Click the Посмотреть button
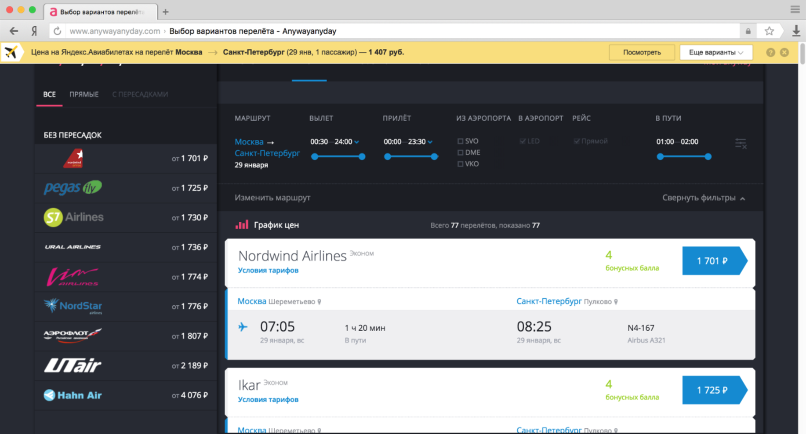The width and height of the screenshot is (806, 434). coord(642,52)
